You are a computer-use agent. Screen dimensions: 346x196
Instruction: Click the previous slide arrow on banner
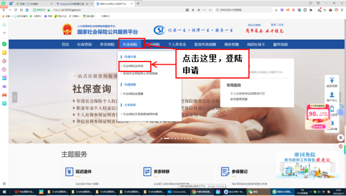15,97
